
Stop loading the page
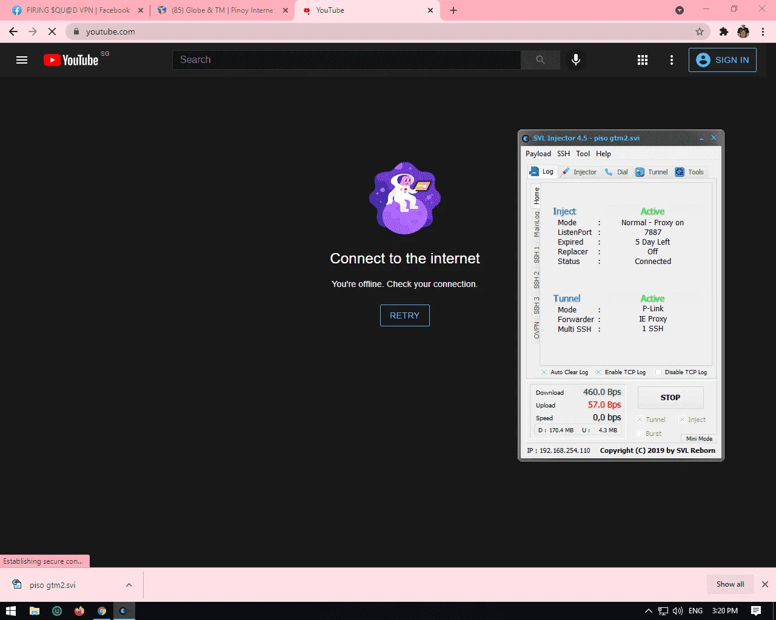click(52, 31)
